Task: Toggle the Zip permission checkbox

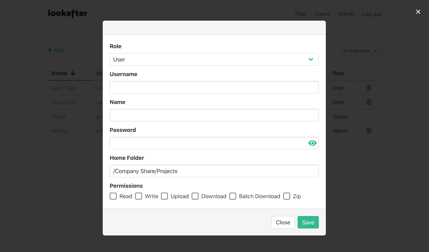Action: point(287,196)
